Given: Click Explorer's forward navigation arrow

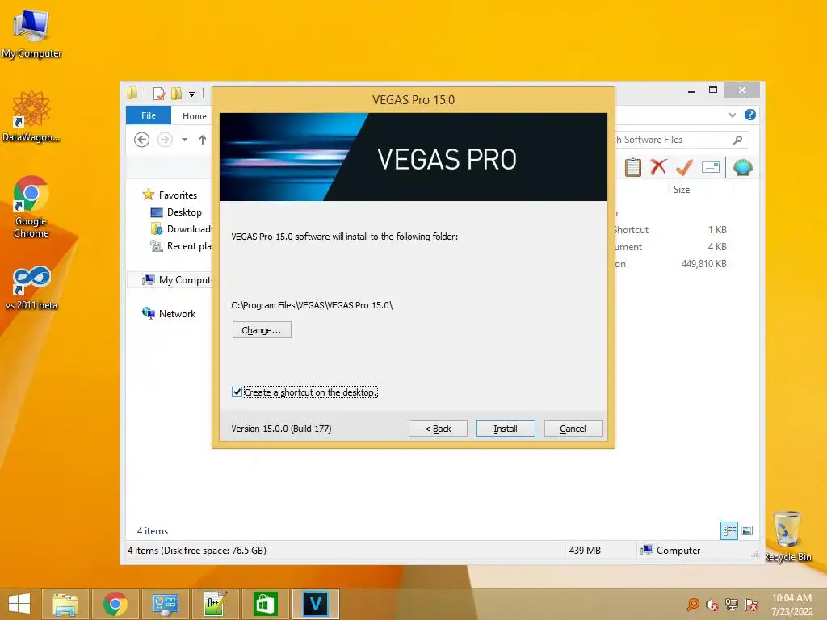Looking at the screenshot, I should tap(165, 140).
